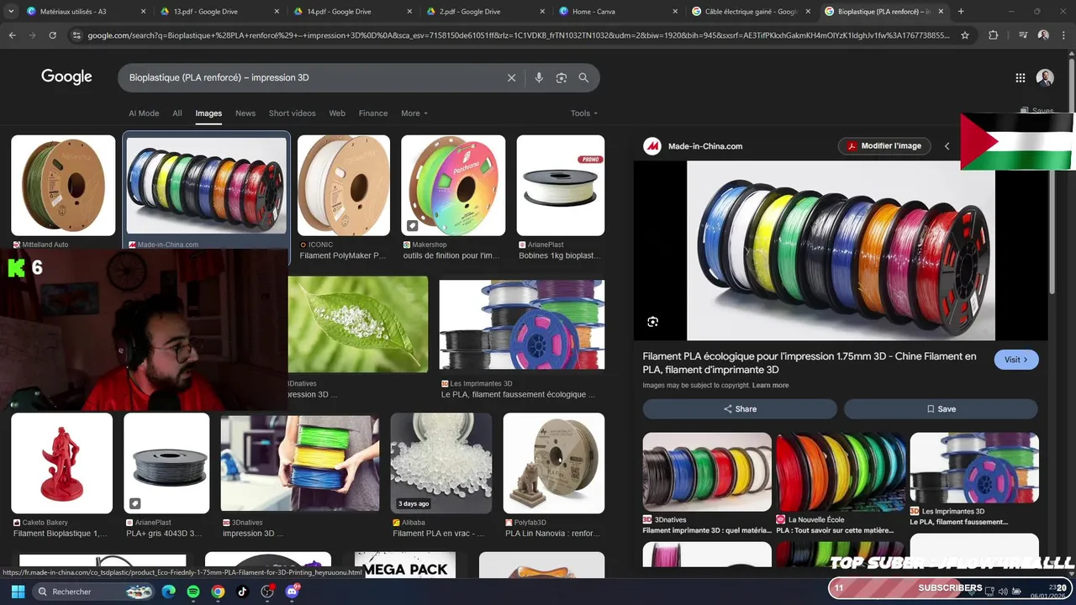
Task: Open Chrome three-dot menu
Action: [x=1063, y=35]
